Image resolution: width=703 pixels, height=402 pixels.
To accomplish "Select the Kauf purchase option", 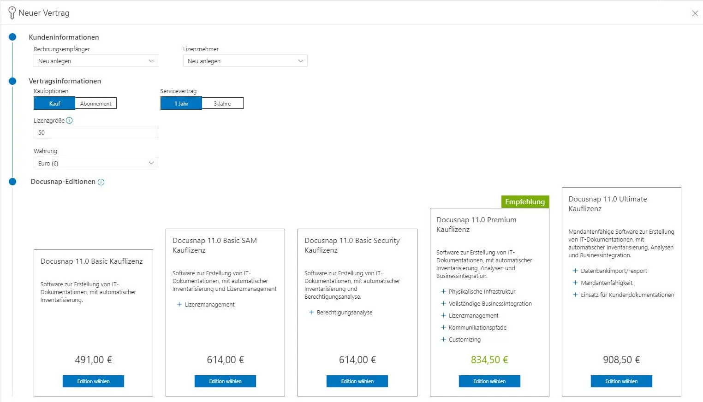I will tap(54, 103).
